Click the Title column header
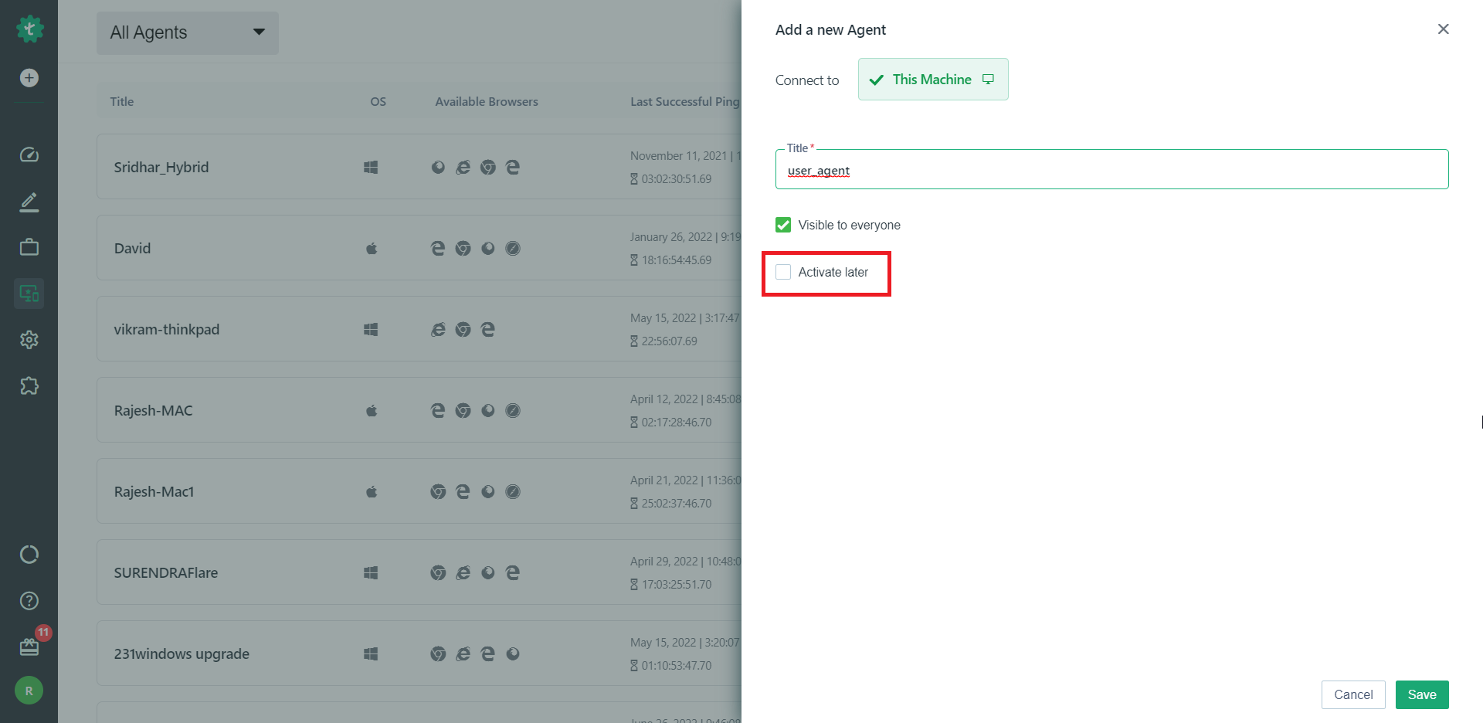 coord(122,101)
